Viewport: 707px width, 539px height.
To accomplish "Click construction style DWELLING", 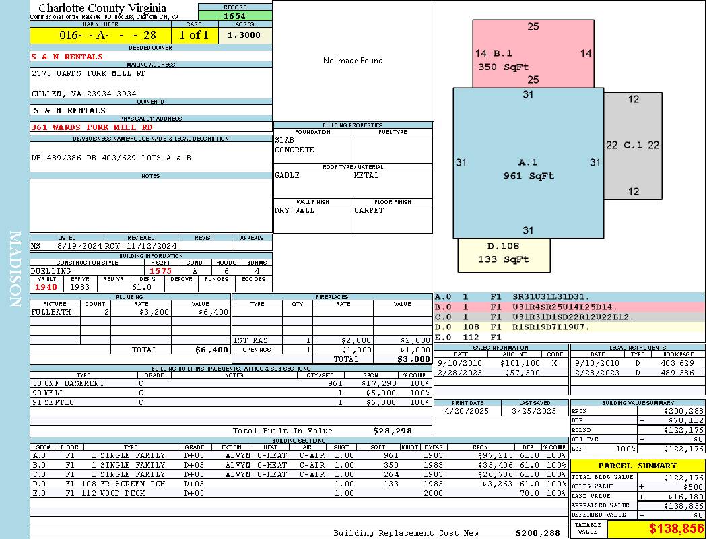I will [51, 271].
